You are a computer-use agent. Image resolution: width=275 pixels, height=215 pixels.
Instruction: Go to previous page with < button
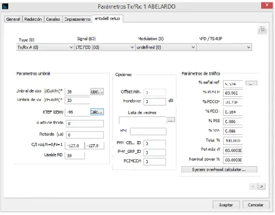click(253, 186)
